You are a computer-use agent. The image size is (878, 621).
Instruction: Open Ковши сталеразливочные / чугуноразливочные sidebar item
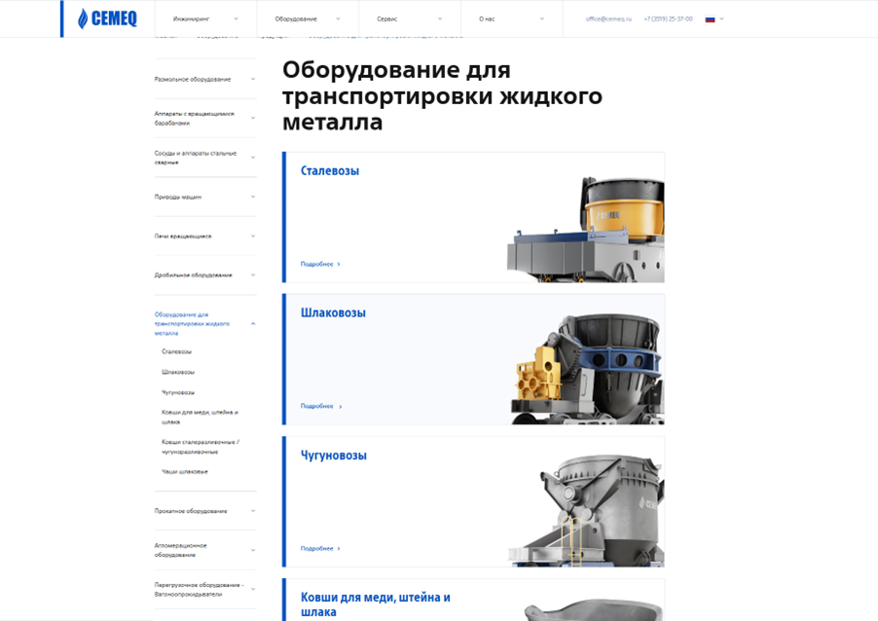point(201,447)
